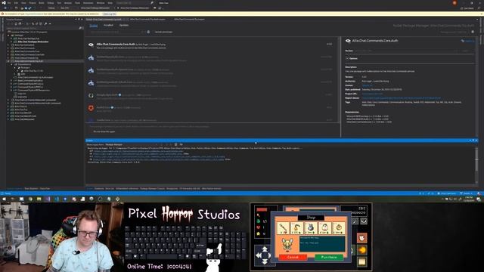The width and height of the screenshot is (484, 272).
Task: Open the Build menu
Action: pos(42,3)
